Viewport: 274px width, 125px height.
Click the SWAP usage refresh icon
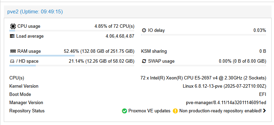click(144, 61)
